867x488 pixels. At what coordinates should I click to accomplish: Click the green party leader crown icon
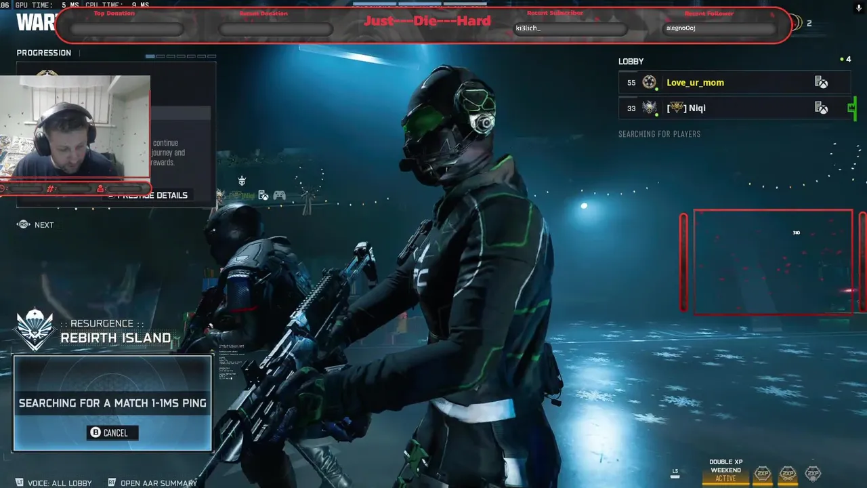coord(852,108)
